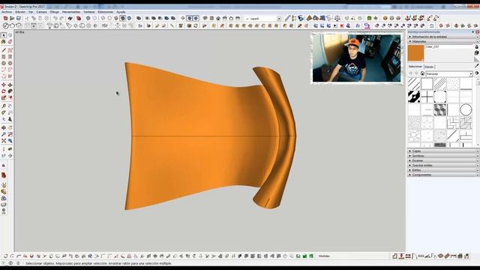The height and width of the screenshot is (270, 480).
Task: Switch to Iso standard view
Action: 205,18
